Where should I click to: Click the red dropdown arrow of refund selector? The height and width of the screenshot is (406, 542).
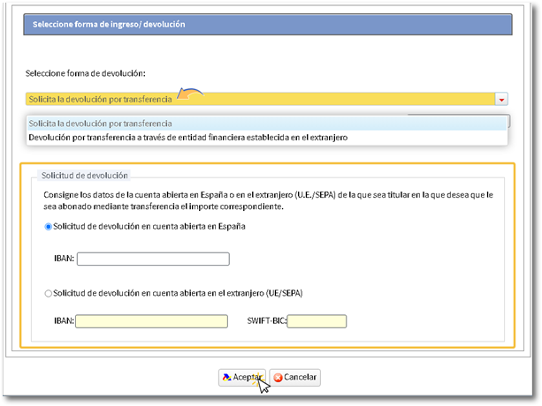point(501,101)
